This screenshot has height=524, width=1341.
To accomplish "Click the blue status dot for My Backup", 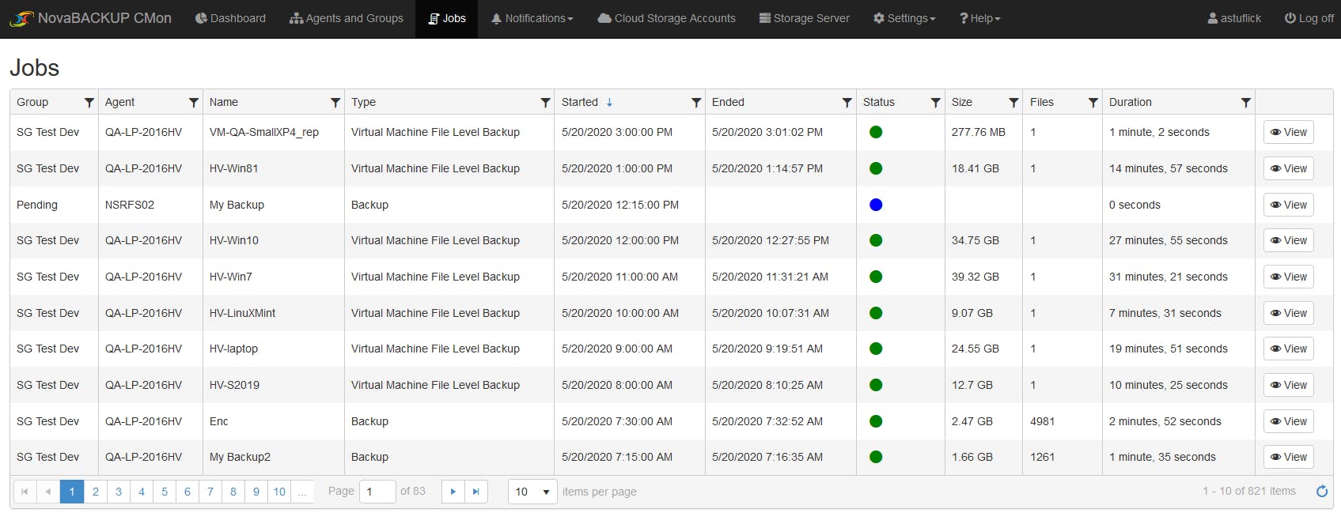I will click(x=876, y=205).
